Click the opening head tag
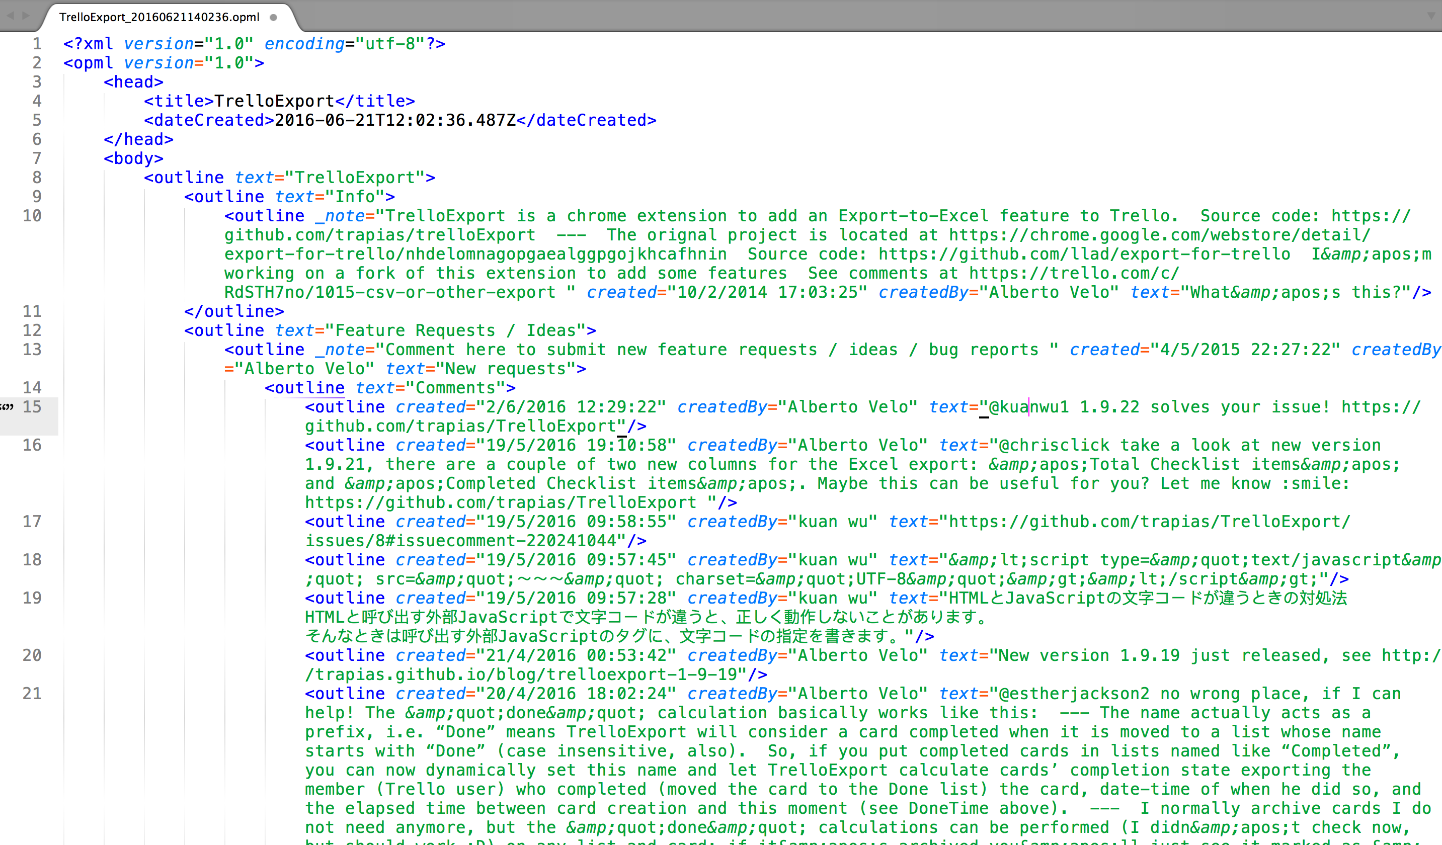The width and height of the screenshot is (1442, 845). point(133,82)
